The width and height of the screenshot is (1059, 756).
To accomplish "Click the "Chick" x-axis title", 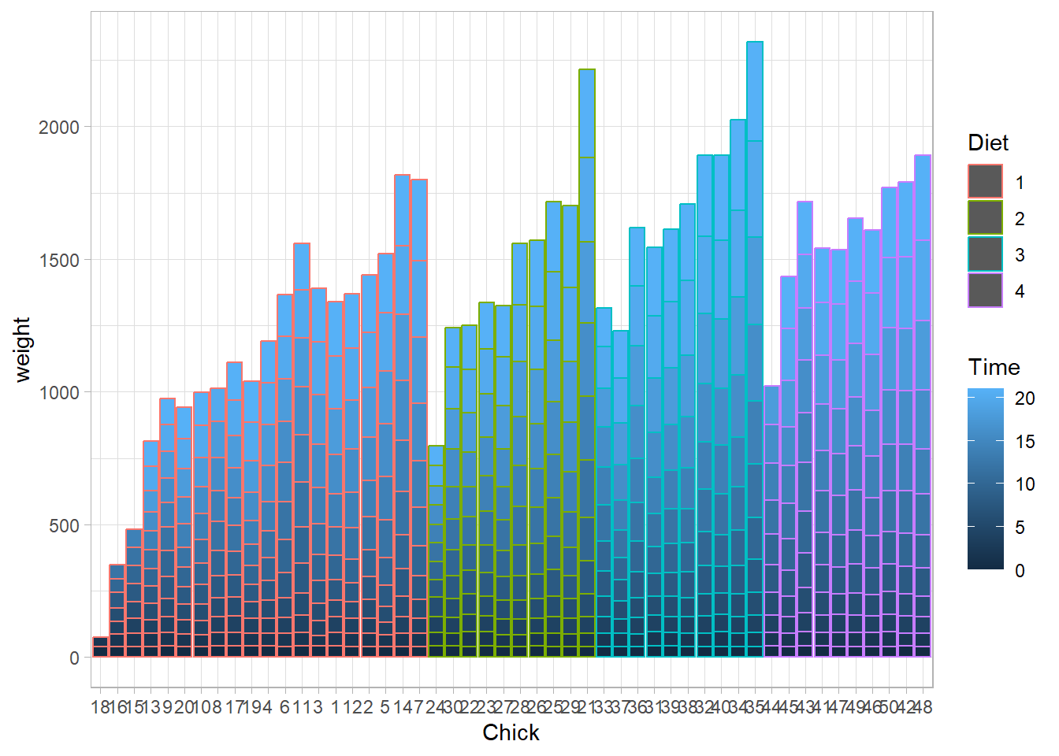I will click(511, 732).
